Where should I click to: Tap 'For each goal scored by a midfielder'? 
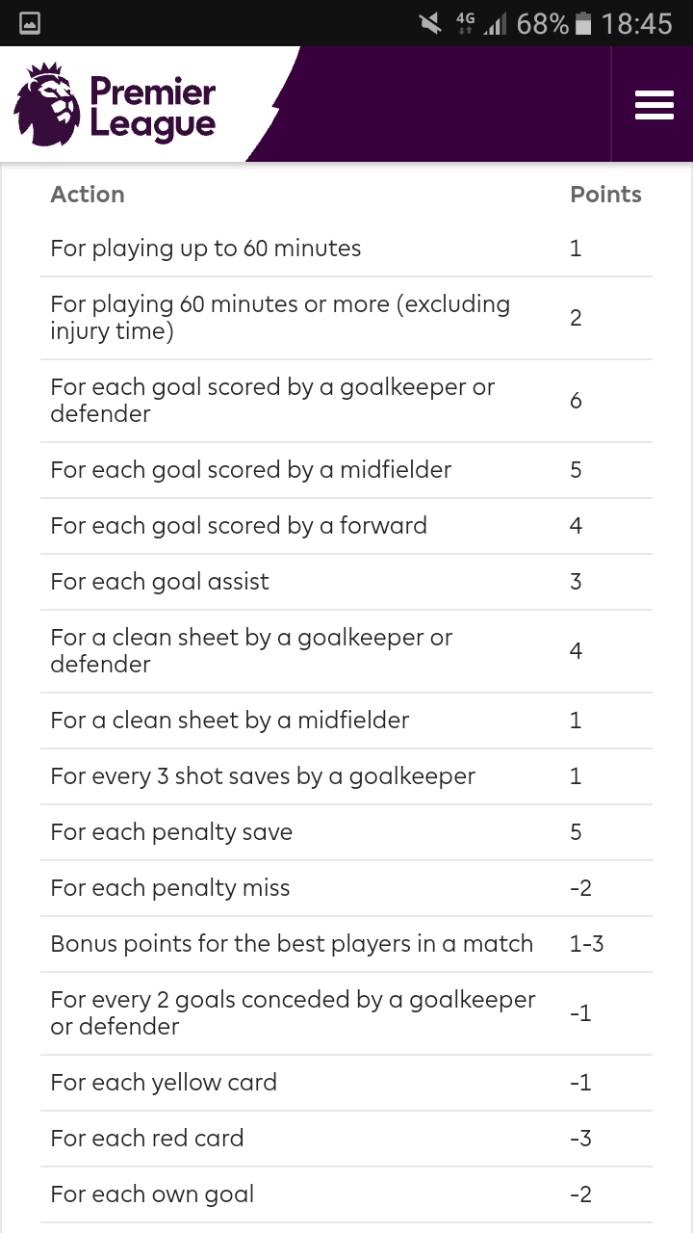click(x=346, y=470)
